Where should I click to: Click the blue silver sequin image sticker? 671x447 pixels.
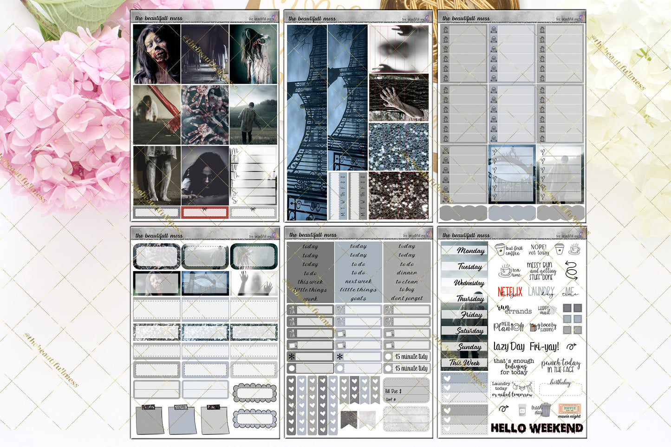coord(399,147)
